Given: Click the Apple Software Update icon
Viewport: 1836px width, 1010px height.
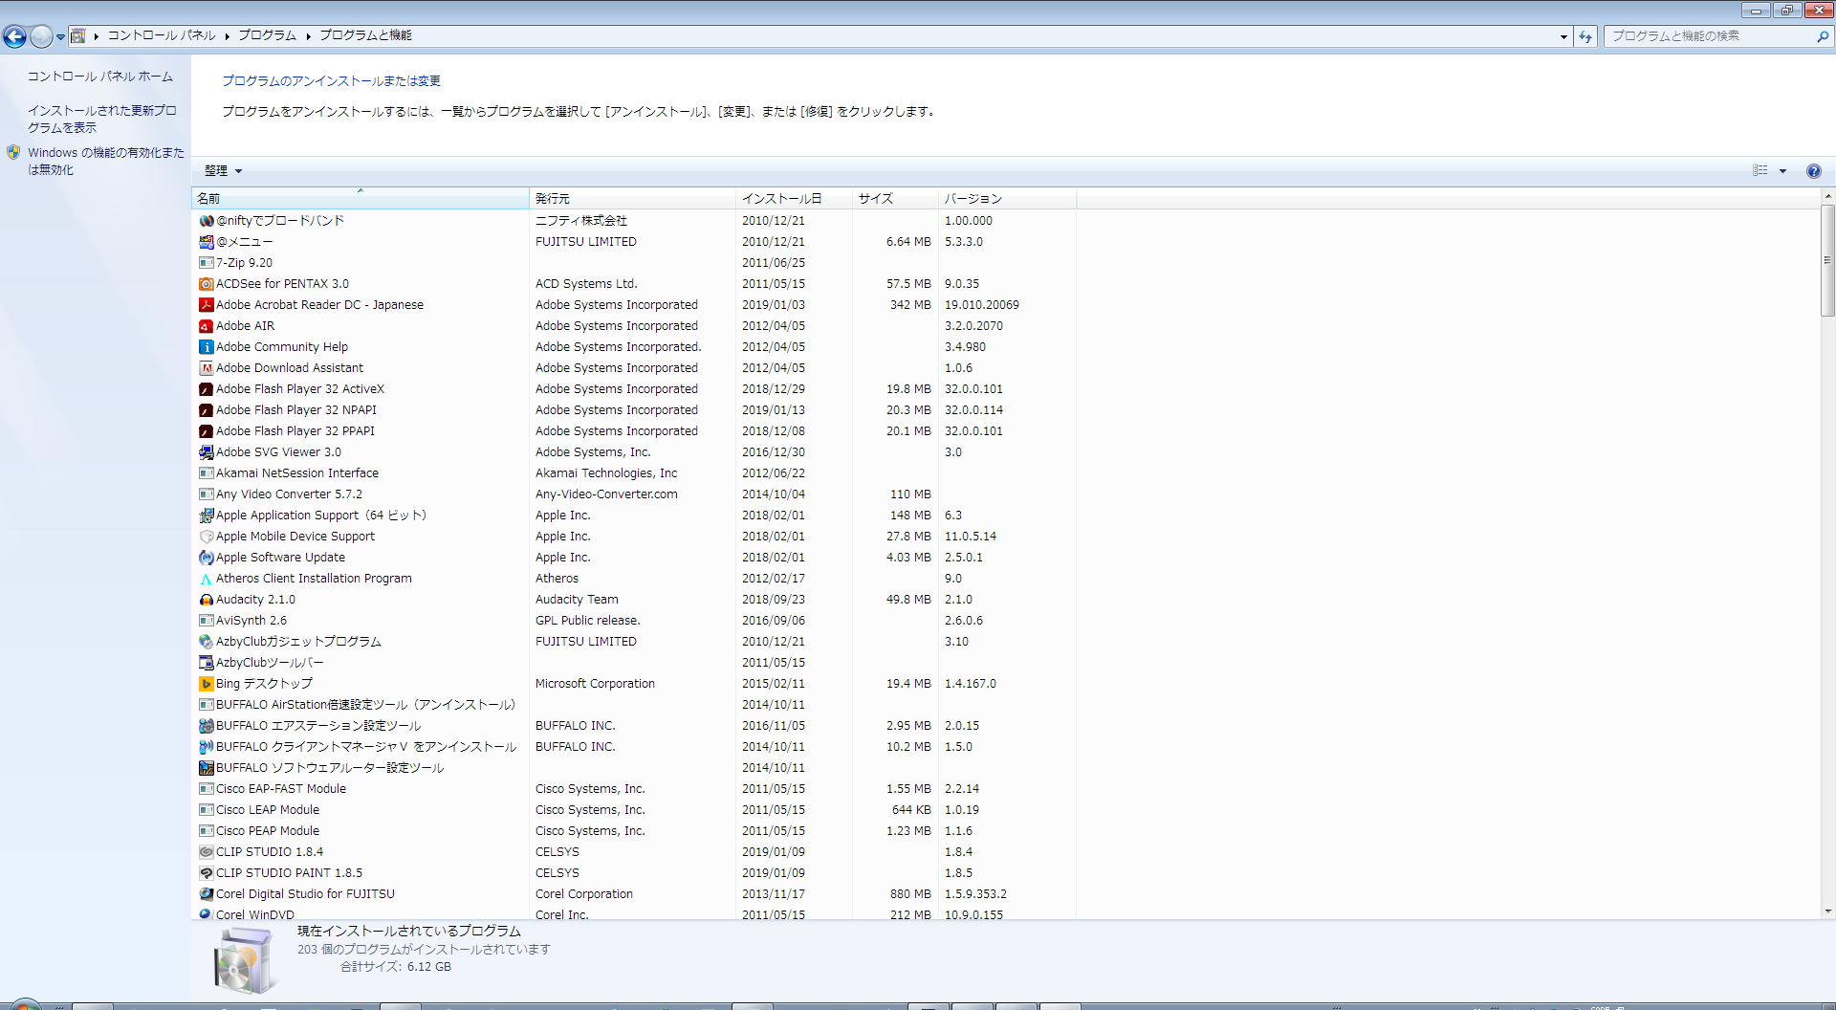Looking at the screenshot, I should pos(206,558).
